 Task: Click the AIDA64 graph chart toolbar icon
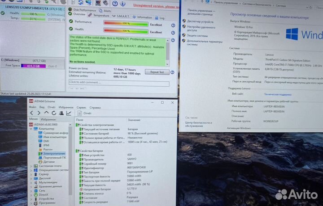click(69, 113)
